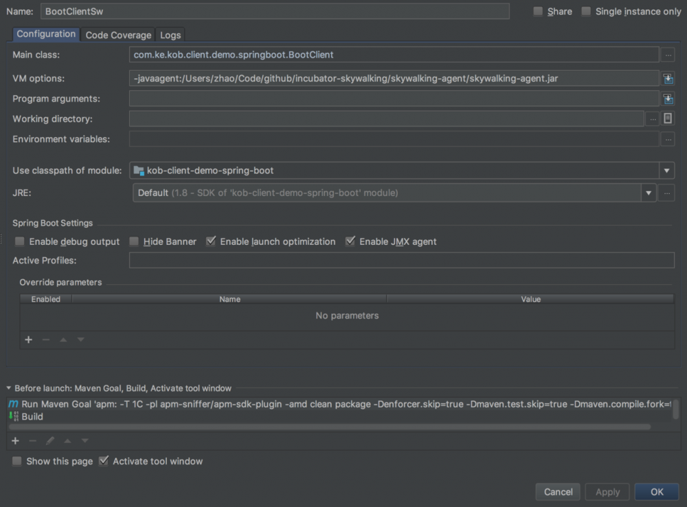Image resolution: width=687 pixels, height=507 pixels.
Task: Add a new override parameter
Action: point(29,340)
